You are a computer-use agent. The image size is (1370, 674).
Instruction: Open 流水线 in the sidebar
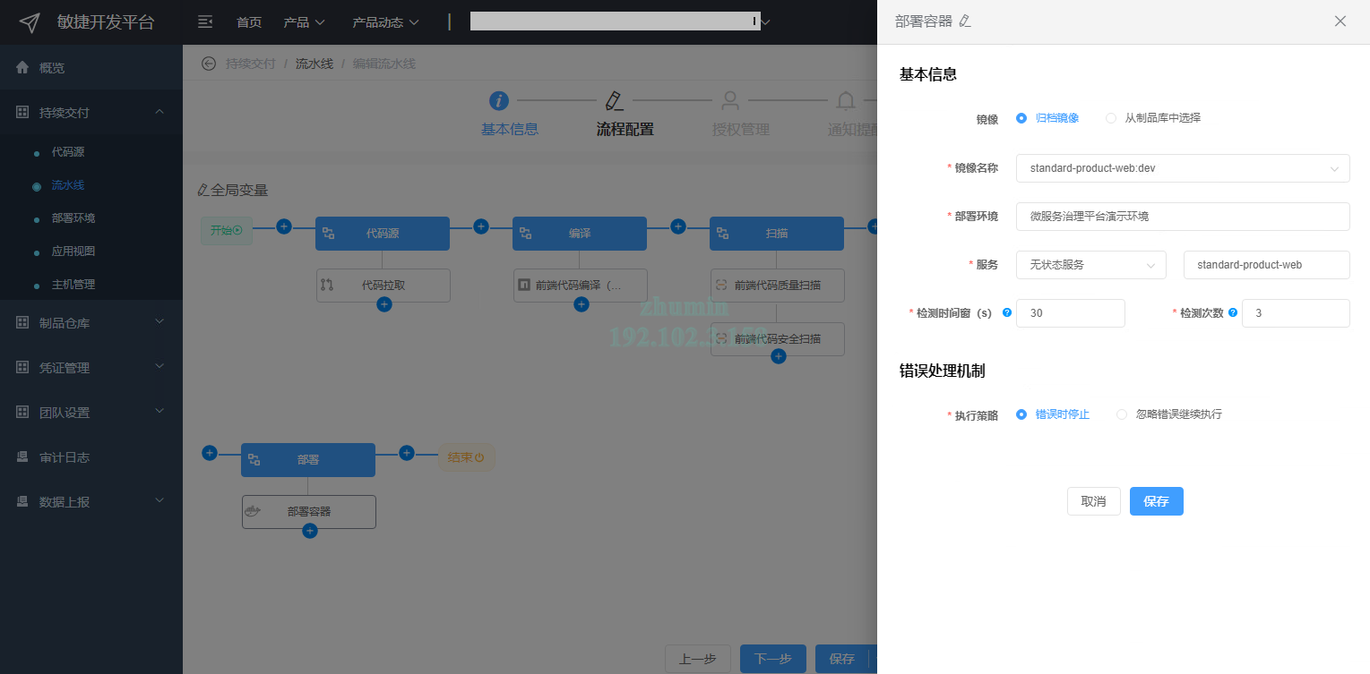tap(68, 185)
